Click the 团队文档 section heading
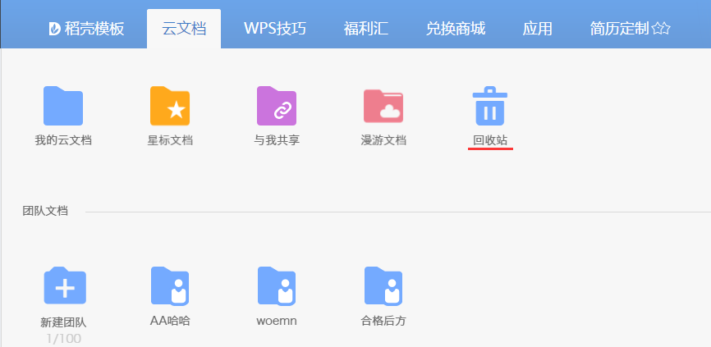 point(45,211)
